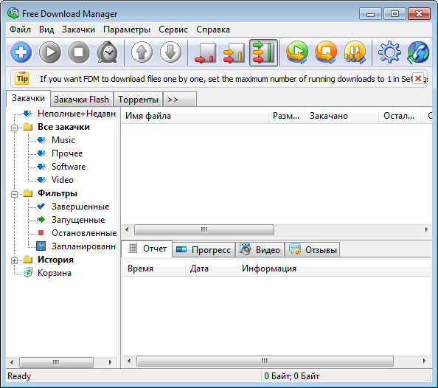Open the Сервис menu
Image resolution: width=438 pixels, height=388 pixels.
[173, 30]
